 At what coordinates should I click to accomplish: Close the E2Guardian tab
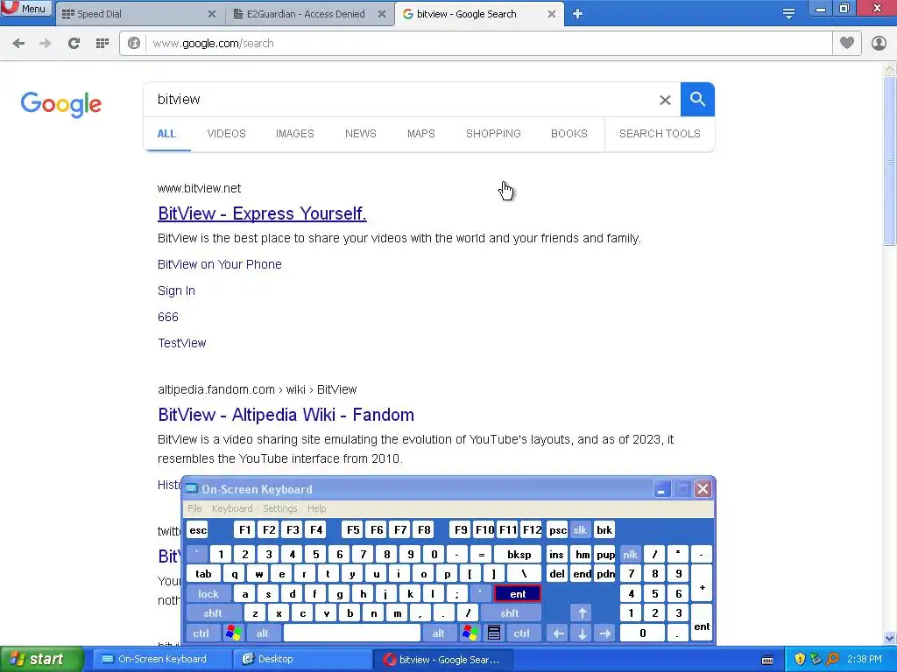point(382,14)
